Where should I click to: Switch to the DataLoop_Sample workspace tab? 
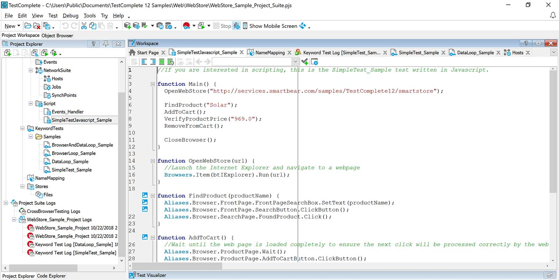pos(475,53)
